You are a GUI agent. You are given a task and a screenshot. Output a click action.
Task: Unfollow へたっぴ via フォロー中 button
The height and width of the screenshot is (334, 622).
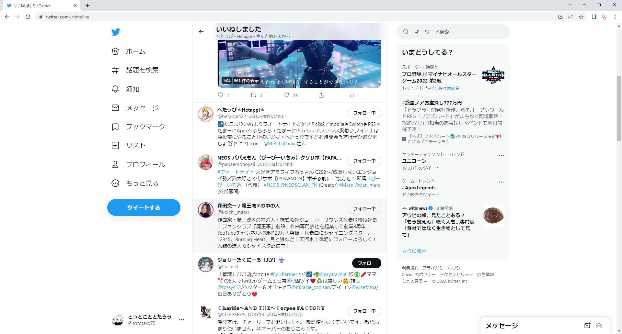click(x=364, y=113)
